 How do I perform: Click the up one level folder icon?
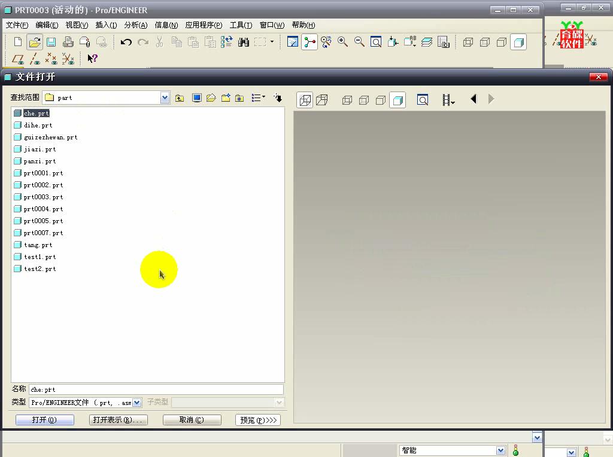pos(180,98)
